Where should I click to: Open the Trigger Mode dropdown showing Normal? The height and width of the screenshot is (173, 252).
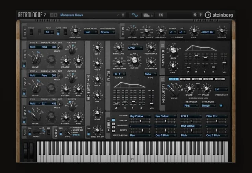coord(107,32)
